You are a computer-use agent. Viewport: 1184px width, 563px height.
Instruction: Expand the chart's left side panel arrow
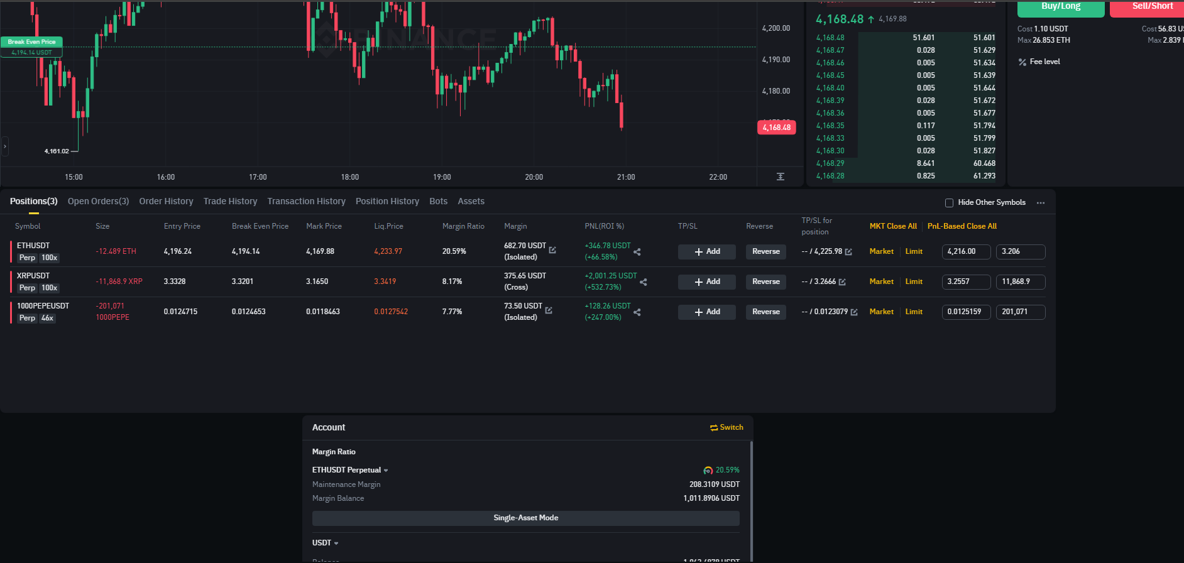click(5, 146)
